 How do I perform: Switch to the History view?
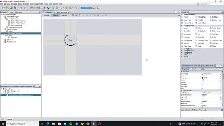(x=64, y=15)
